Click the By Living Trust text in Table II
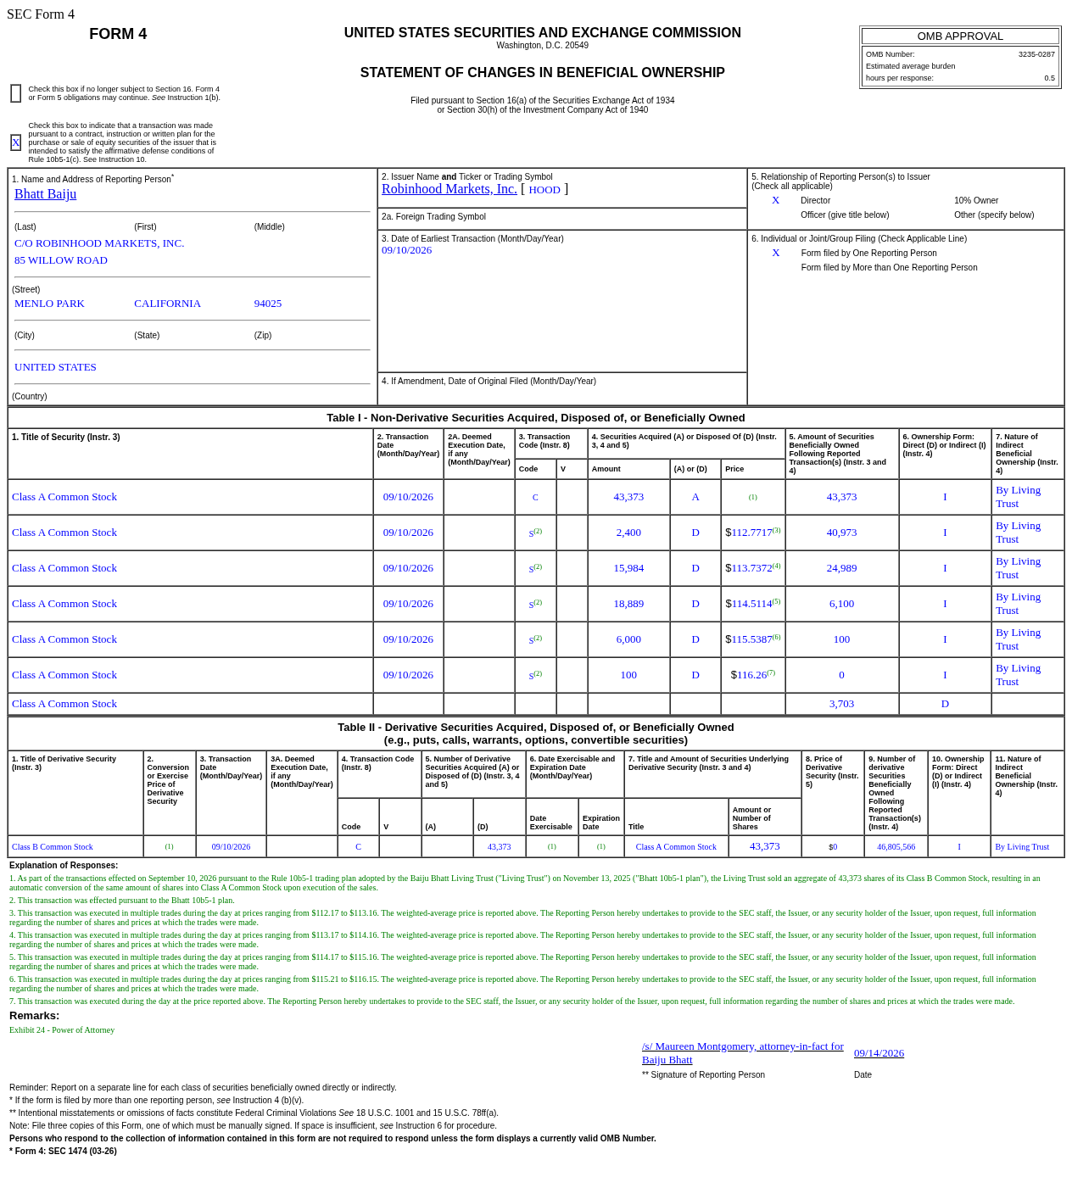This screenshot has width=1072, height=1177. (x=1022, y=847)
